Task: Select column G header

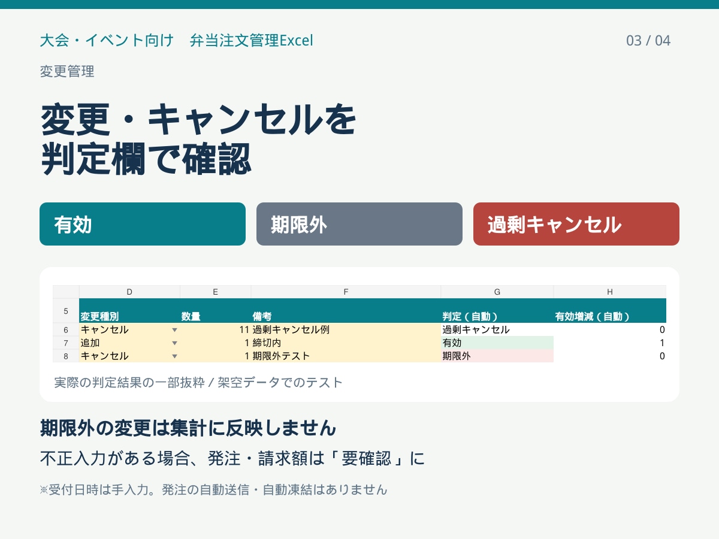Action: click(497, 292)
